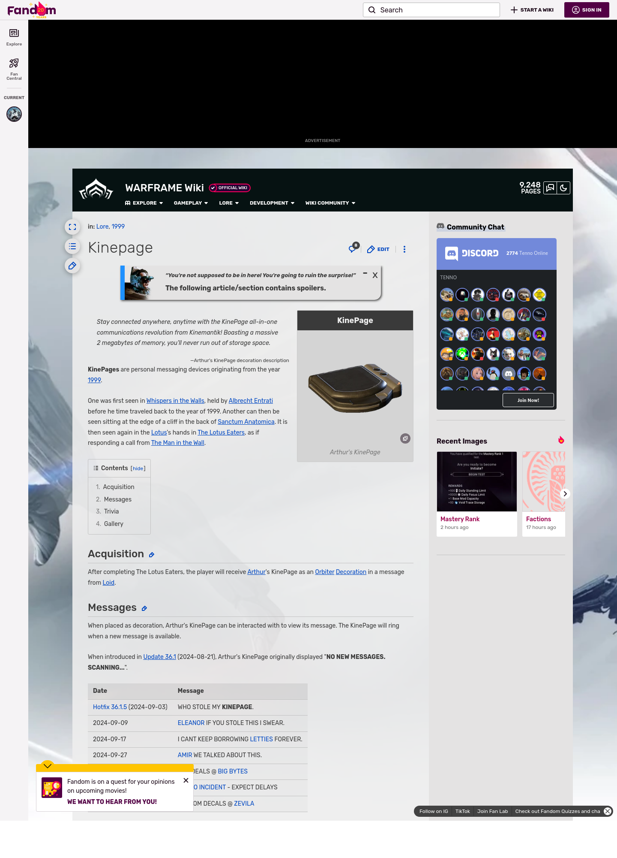This screenshot has height=858, width=617.
Task: Enlarge the KinePage infobox image icon
Action: pos(405,438)
